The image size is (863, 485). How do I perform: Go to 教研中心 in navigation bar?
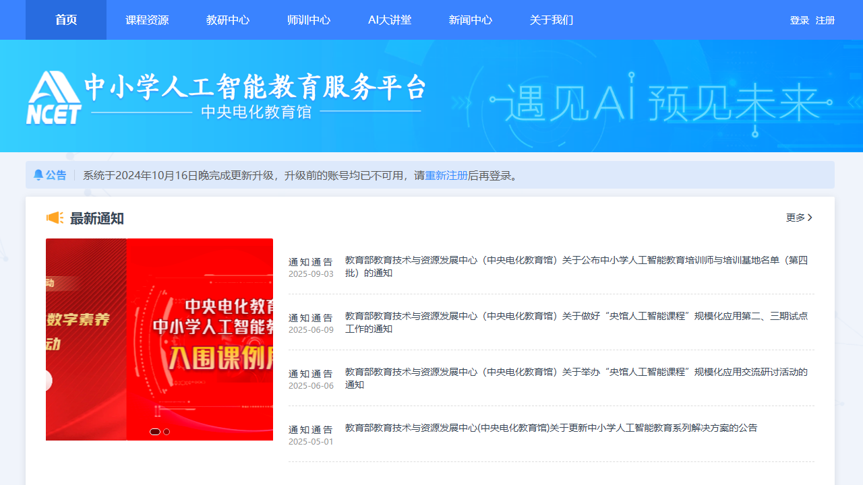point(228,20)
